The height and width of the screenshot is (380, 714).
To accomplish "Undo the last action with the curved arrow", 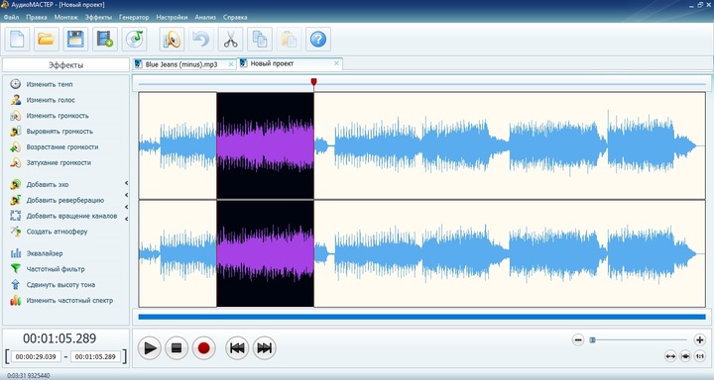I will [x=200, y=40].
